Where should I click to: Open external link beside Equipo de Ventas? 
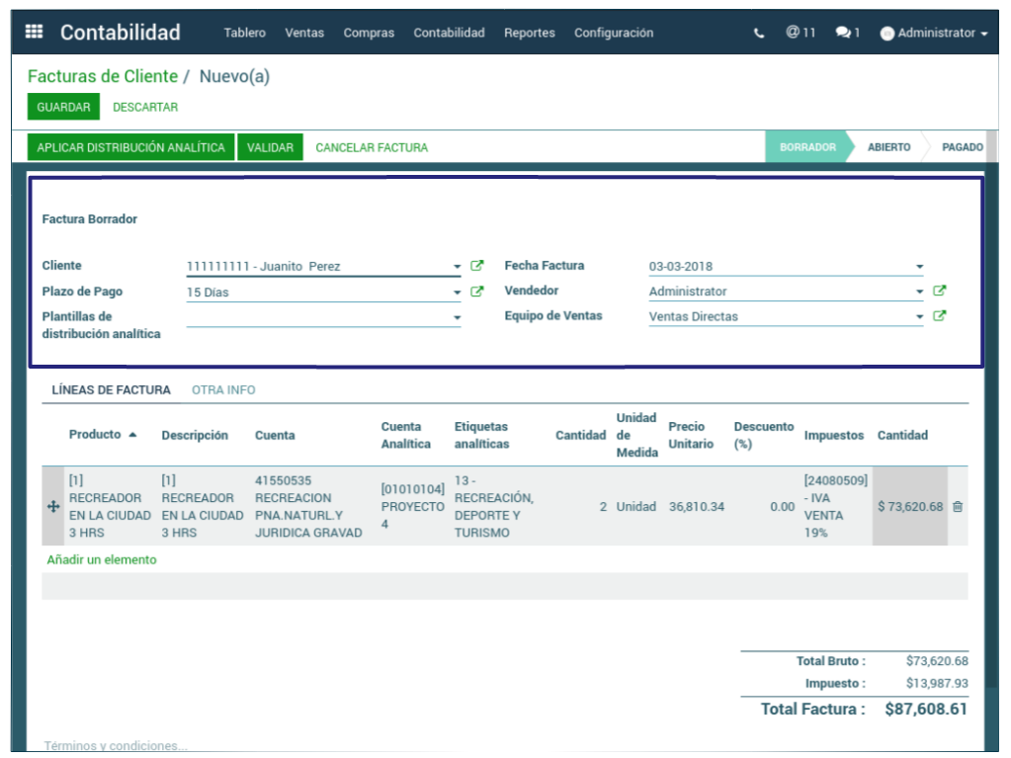tap(940, 317)
